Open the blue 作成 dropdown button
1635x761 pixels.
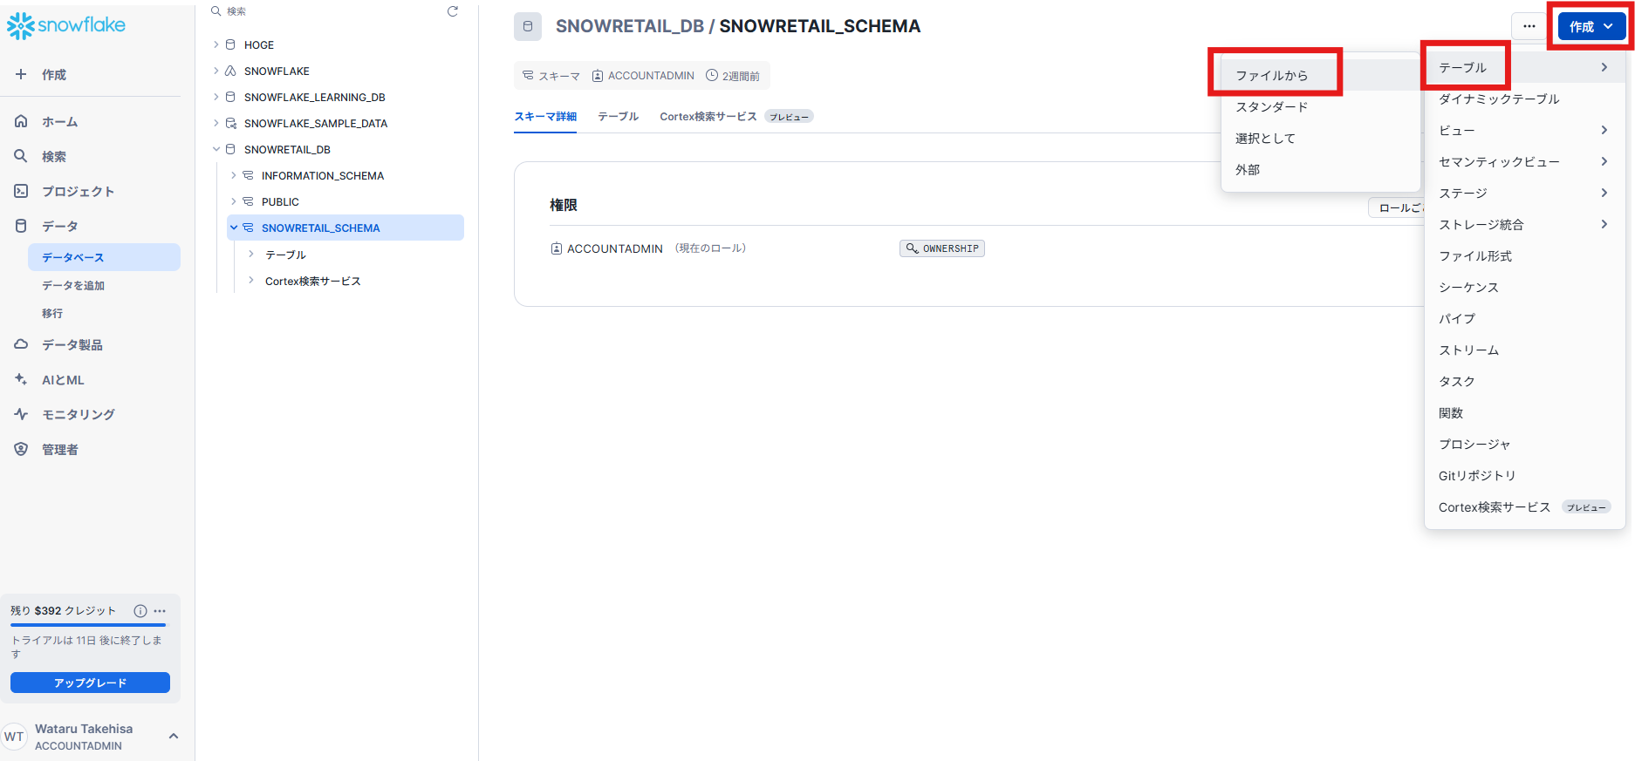click(x=1591, y=26)
